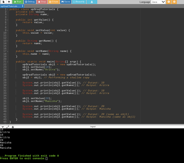The height and width of the screenshot is (163, 184).
Task: Click the Save button
Action: pyautogui.click(x=66, y=2)
